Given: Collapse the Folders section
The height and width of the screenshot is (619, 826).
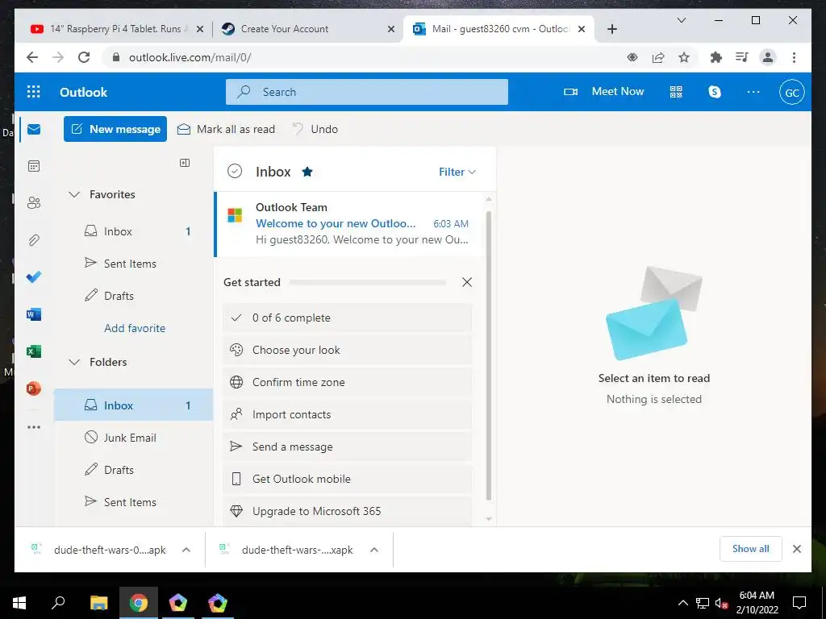Looking at the screenshot, I should tap(74, 362).
